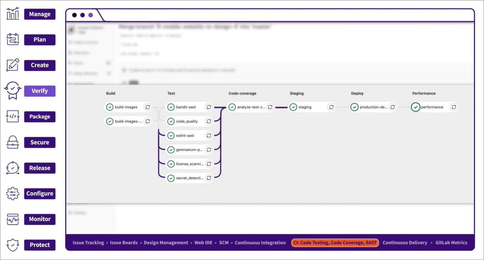The height and width of the screenshot is (260, 484).
Task: Click the Monitor pulse icon
Action: coord(13,219)
